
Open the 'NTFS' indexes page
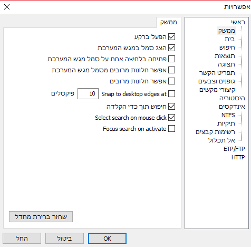228,115
